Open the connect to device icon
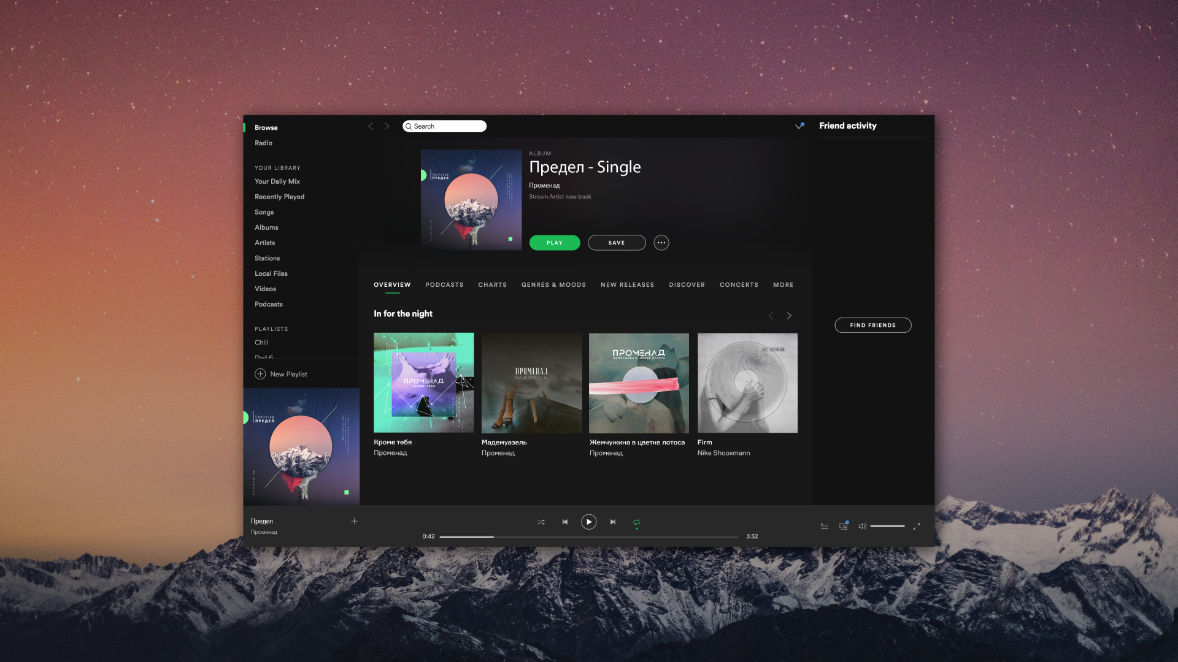Image resolution: width=1178 pixels, height=662 pixels. [844, 526]
